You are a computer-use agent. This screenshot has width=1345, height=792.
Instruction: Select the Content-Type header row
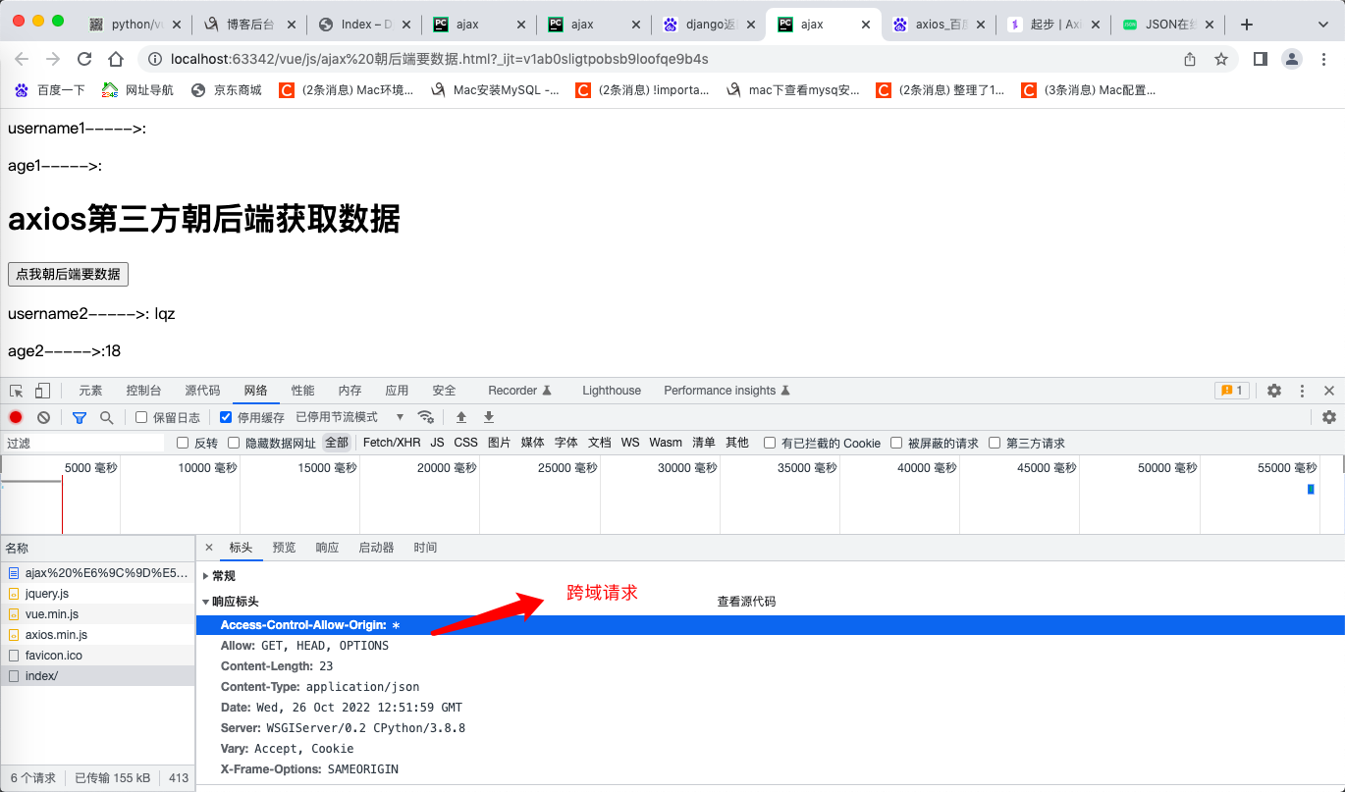[x=770, y=687]
